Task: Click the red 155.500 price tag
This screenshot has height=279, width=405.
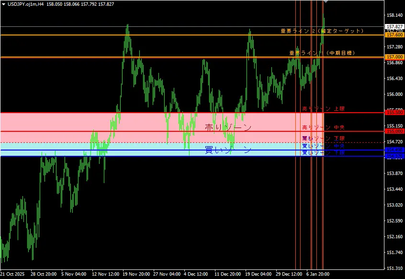Action: point(394,113)
